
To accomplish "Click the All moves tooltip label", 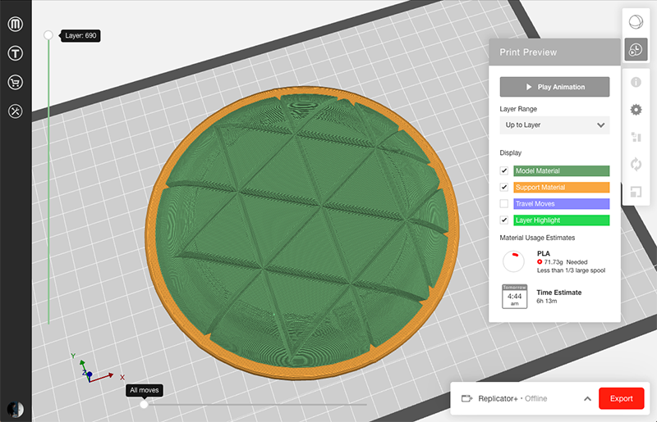I will coord(145,390).
